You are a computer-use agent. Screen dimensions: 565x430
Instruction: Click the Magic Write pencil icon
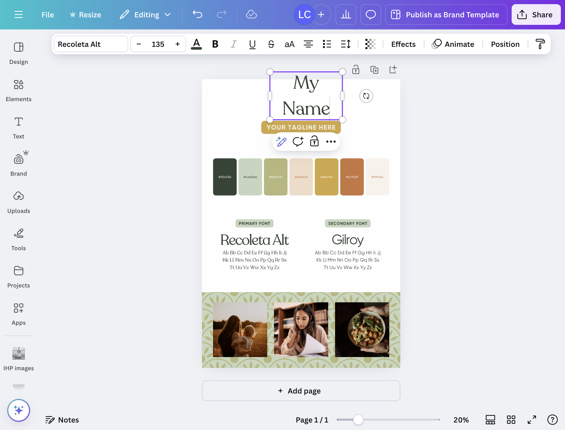coord(281,142)
